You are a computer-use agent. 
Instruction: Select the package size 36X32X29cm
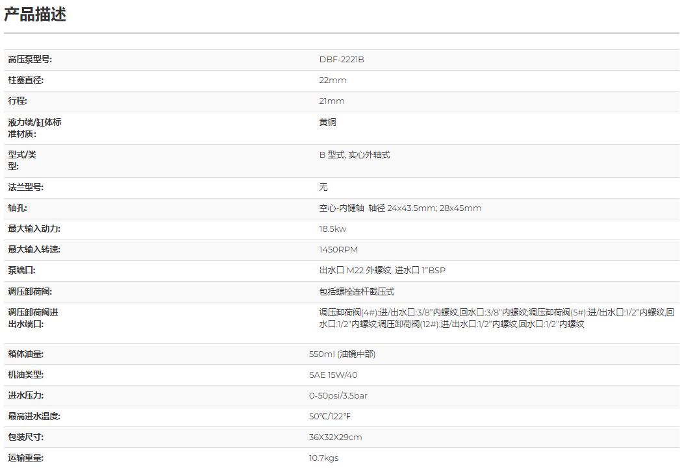[x=335, y=437]
